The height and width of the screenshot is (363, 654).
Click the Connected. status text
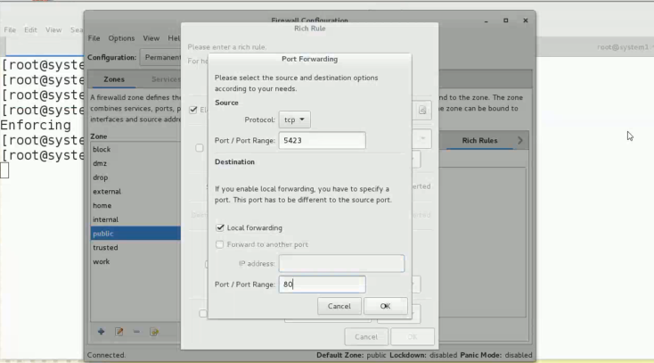click(x=106, y=355)
